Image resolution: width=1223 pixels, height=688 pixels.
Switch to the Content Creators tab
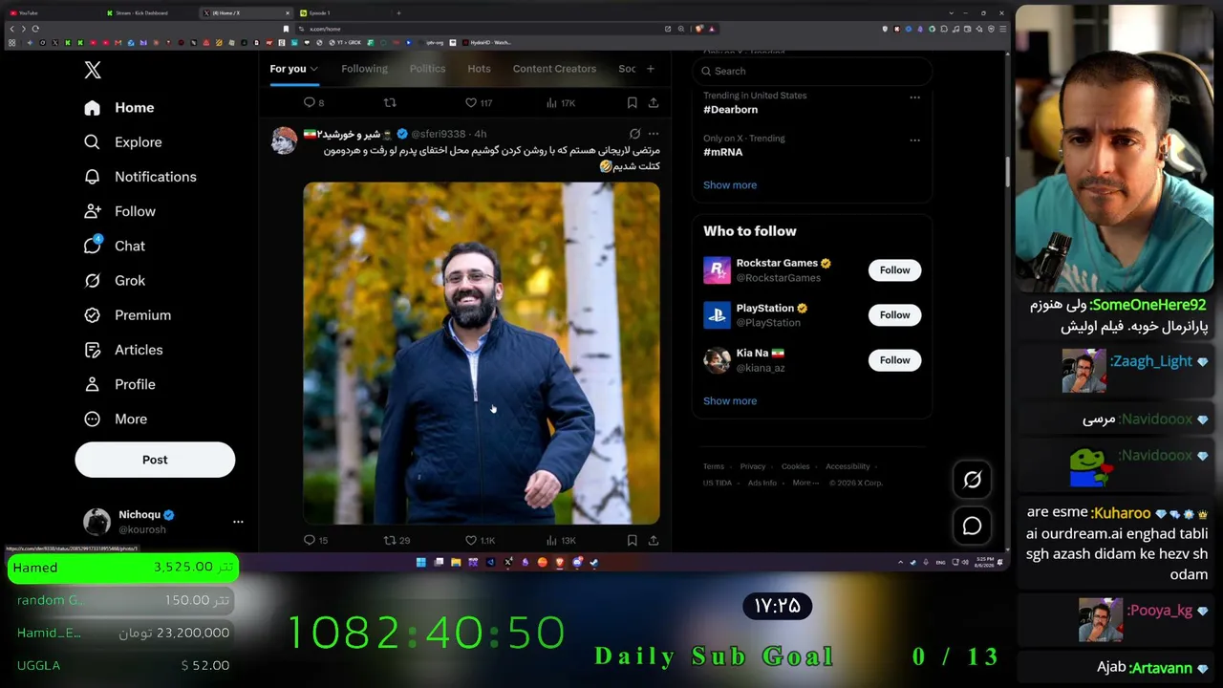[x=554, y=69]
